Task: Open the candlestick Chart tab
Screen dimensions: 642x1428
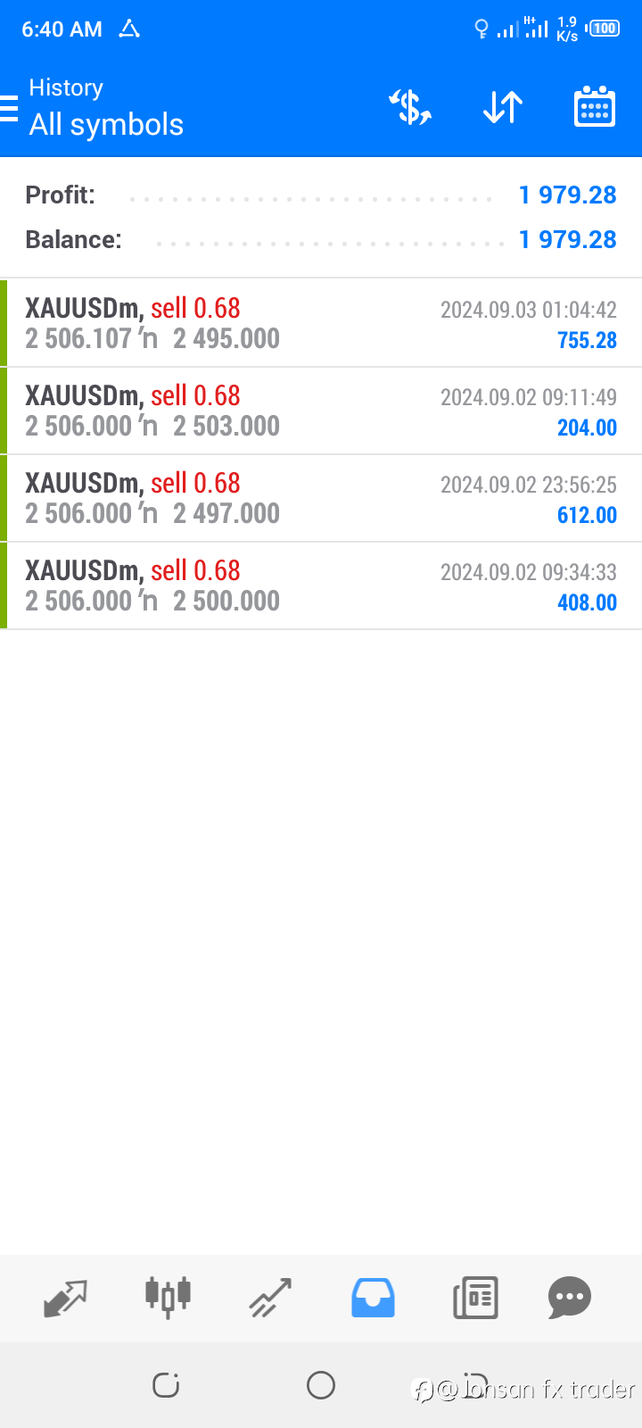Action: 168,1298
